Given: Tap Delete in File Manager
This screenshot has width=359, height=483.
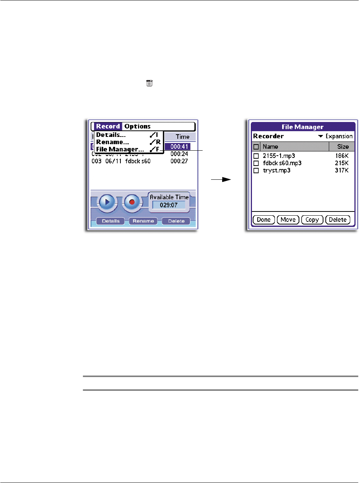Looking at the screenshot, I should 338,220.
